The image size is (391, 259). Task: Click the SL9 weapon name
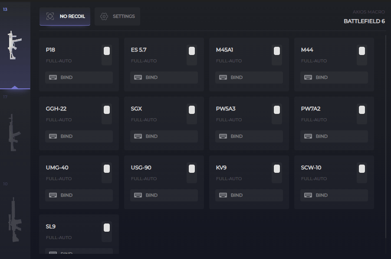click(x=51, y=227)
